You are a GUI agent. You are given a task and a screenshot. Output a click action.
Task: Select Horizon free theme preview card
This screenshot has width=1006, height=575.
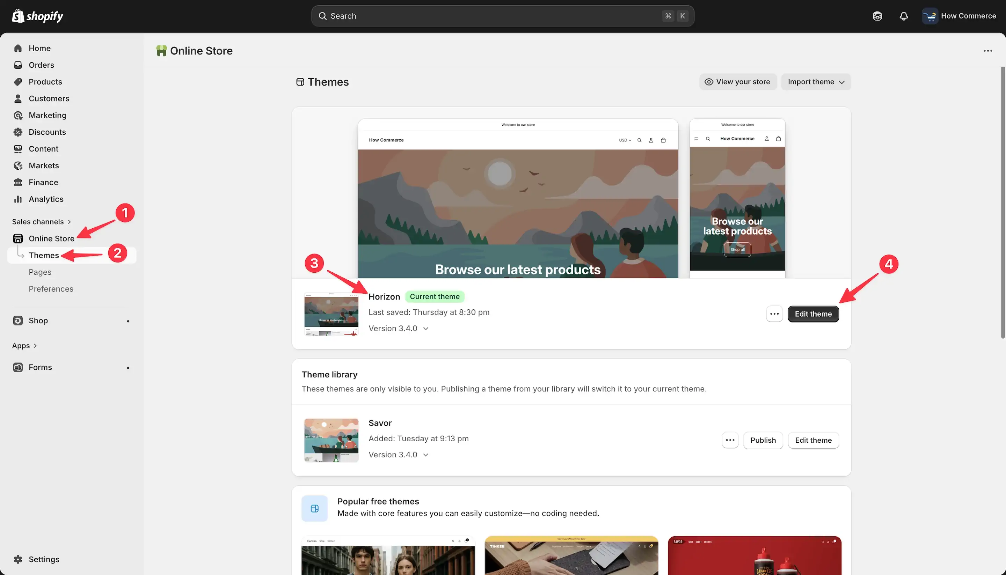pyautogui.click(x=388, y=555)
